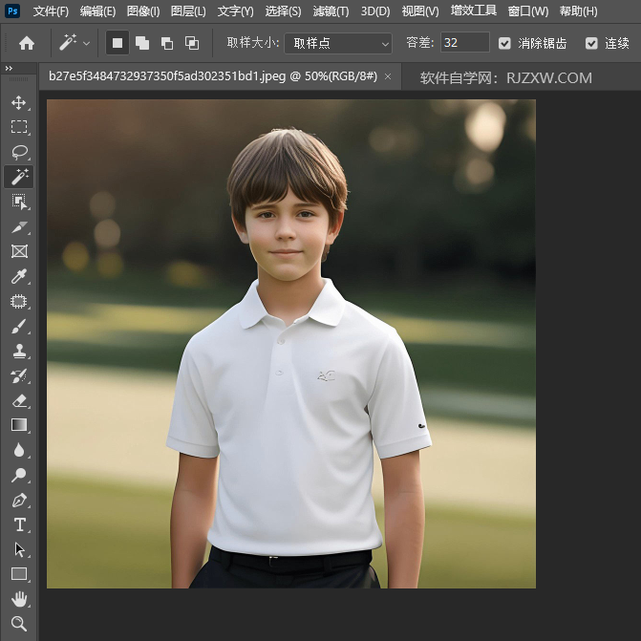The height and width of the screenshot is (641, 641).
Task: Select the Rectangular Marquee tool
Action: (x=19, y=127)
